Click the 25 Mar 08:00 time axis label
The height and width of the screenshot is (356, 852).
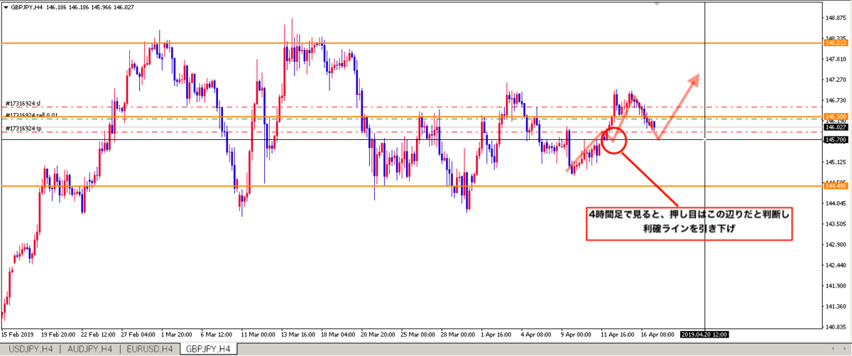[417, 334]
